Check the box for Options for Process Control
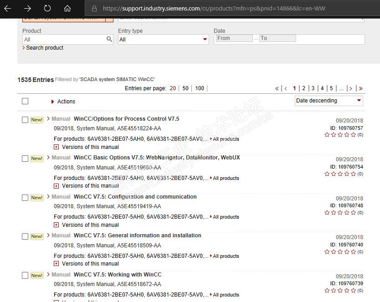Screen dimensions: 380x302 tap(25, 120)
